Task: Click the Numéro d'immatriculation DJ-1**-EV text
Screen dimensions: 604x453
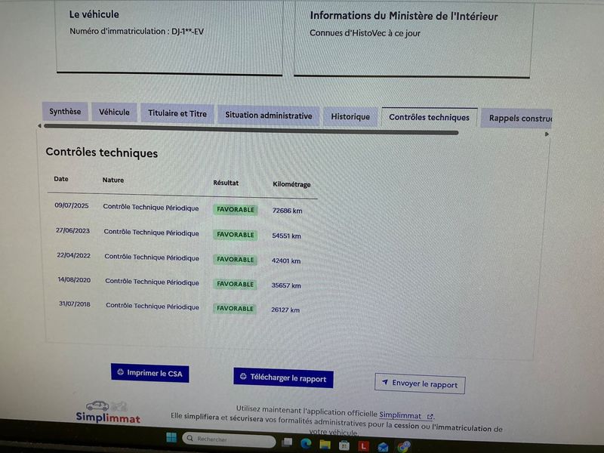Action: point(137,32)
